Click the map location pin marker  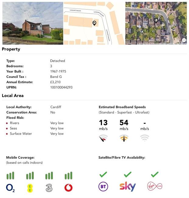(94, 23)
